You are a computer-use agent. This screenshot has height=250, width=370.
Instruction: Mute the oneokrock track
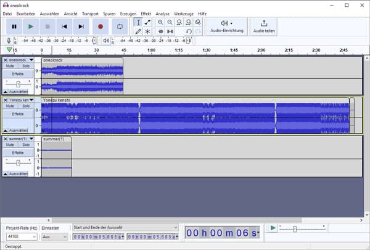click(x=10, y=66)
